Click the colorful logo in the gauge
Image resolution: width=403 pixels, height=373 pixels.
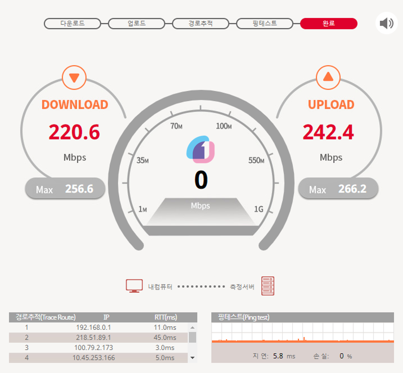(200, 149)
